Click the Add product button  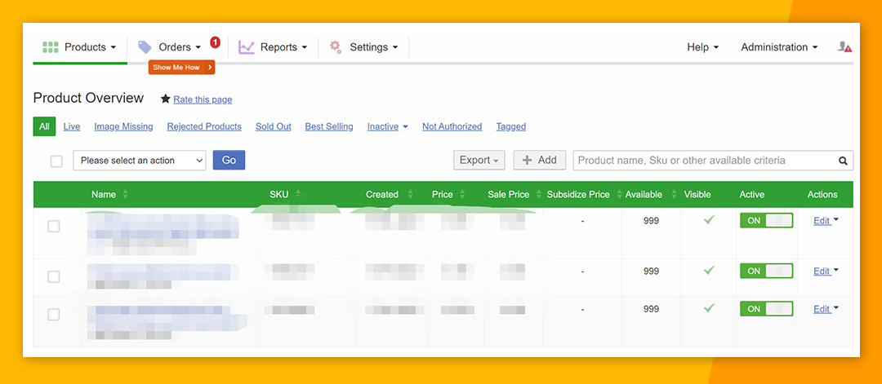point(539,161)
